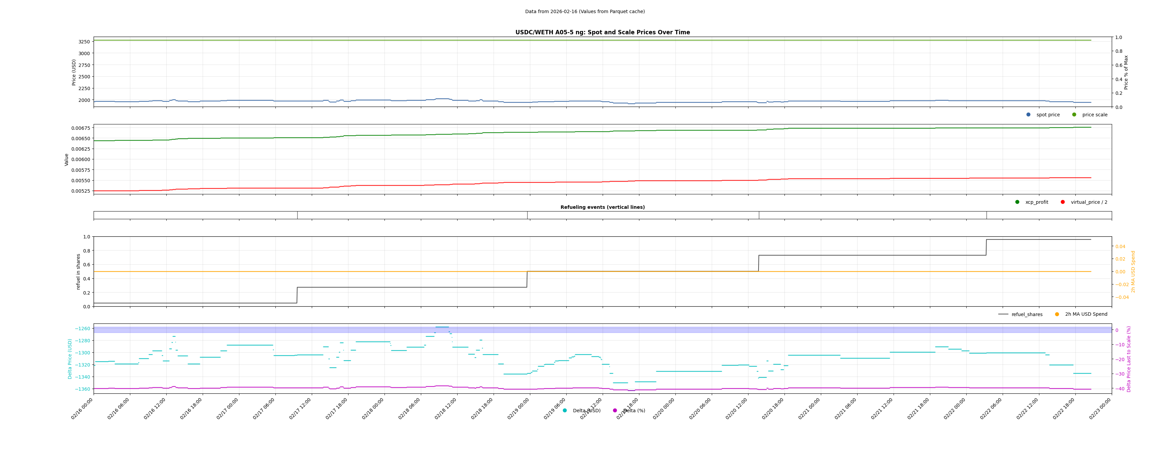Image resolution: width=1170 pixels, height=463 pixels.
Task: Click the 'Delta Price Last to Scale (%)' axis label
Action: point(1129,359)
